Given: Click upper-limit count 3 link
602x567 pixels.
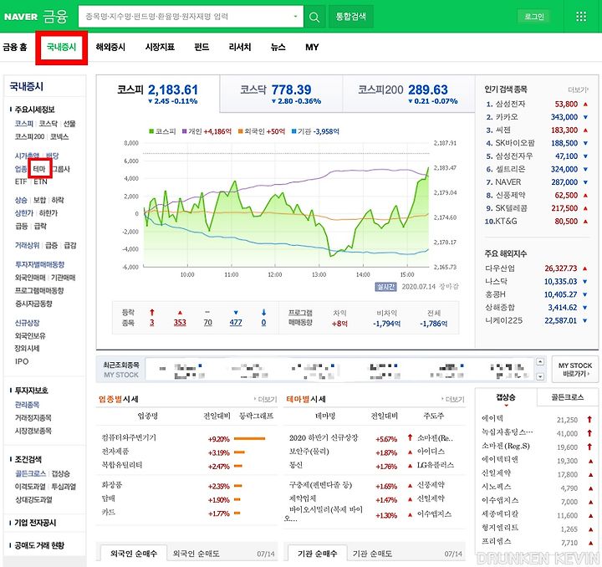Looking at the screenshot, I should click(152, 323).
